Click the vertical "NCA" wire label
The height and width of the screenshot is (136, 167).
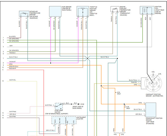145,19
